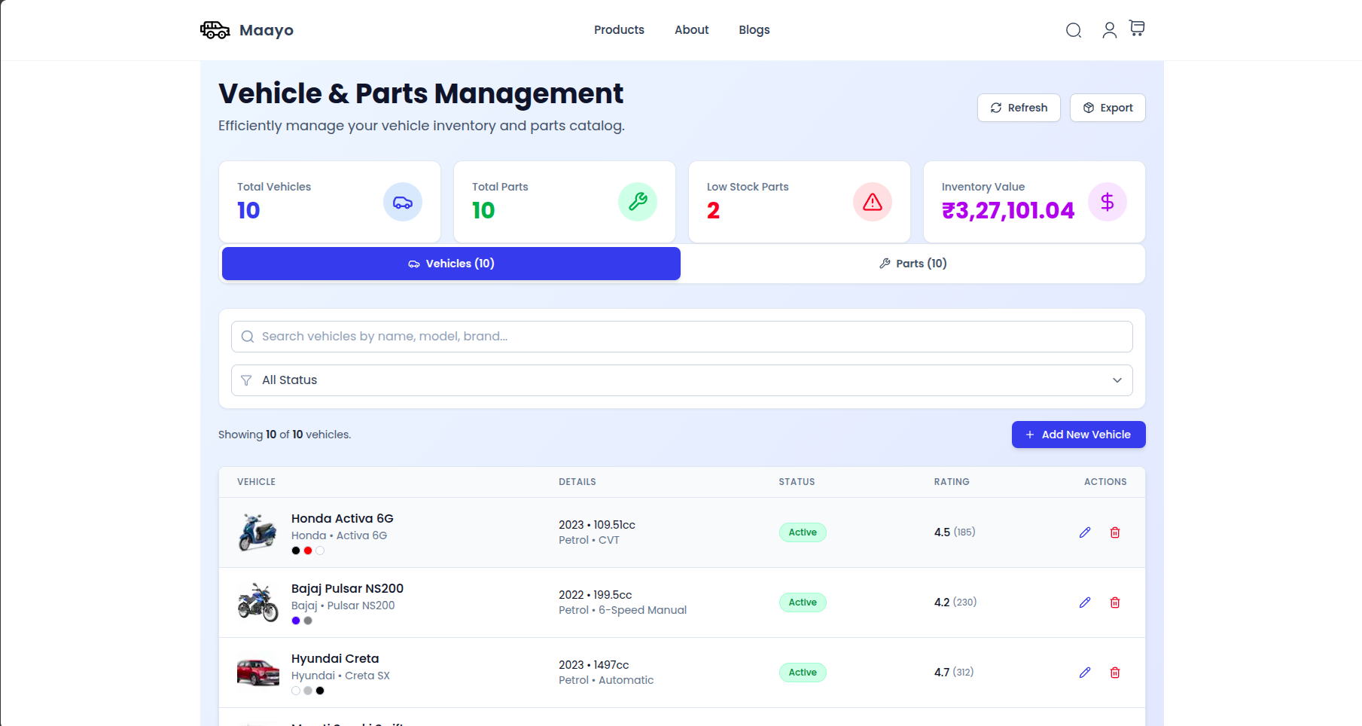Edit the Honda Activa 6G entry

pyautogui.click(x=1085, y=532)
